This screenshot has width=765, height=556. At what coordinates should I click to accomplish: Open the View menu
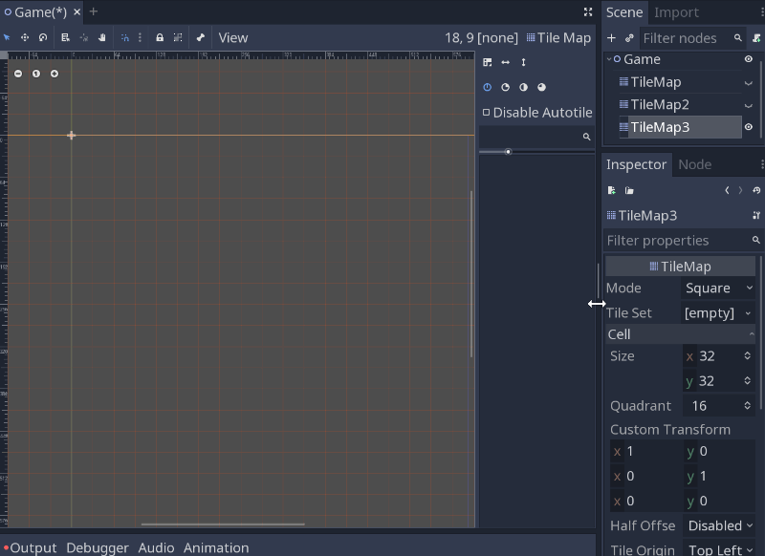(232, 37)
